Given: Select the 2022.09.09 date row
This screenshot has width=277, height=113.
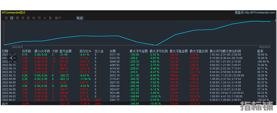Looking at the screenshot, I should tap(9, 79).
